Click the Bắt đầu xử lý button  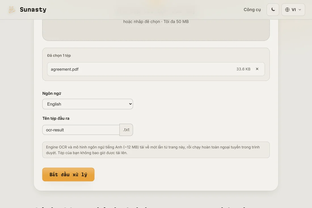[68, 175]
